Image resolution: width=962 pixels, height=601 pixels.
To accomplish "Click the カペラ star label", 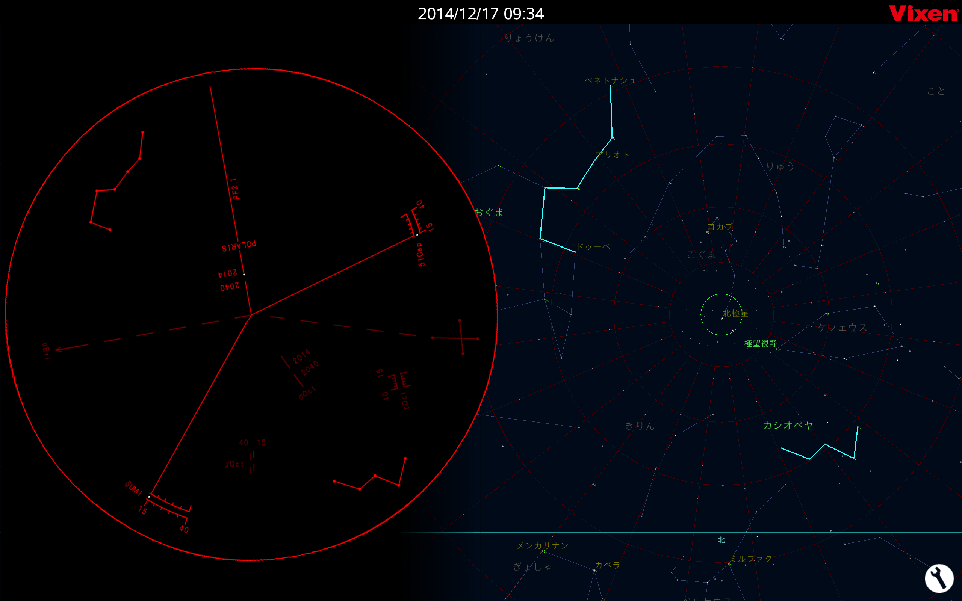I will (x=607, y=565).
